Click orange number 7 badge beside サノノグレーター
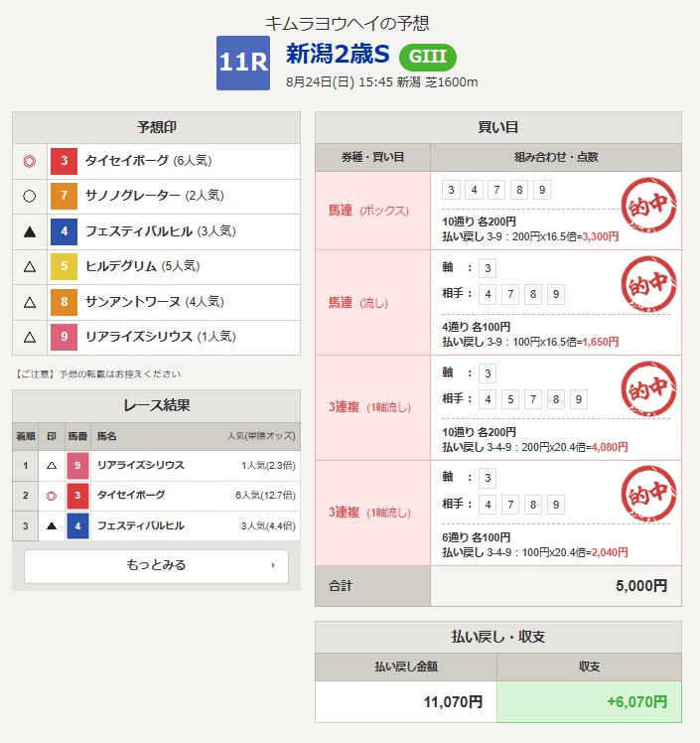Screen dimensions: 700x743 [64, 197]
